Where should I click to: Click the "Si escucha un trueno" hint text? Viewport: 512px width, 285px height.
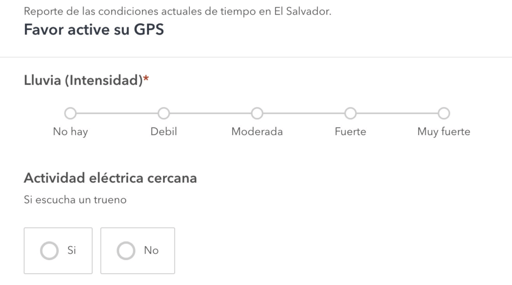coord(75,199)
